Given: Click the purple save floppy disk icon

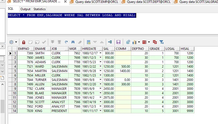Looking at the screenshot, I should tap(118, 42).
